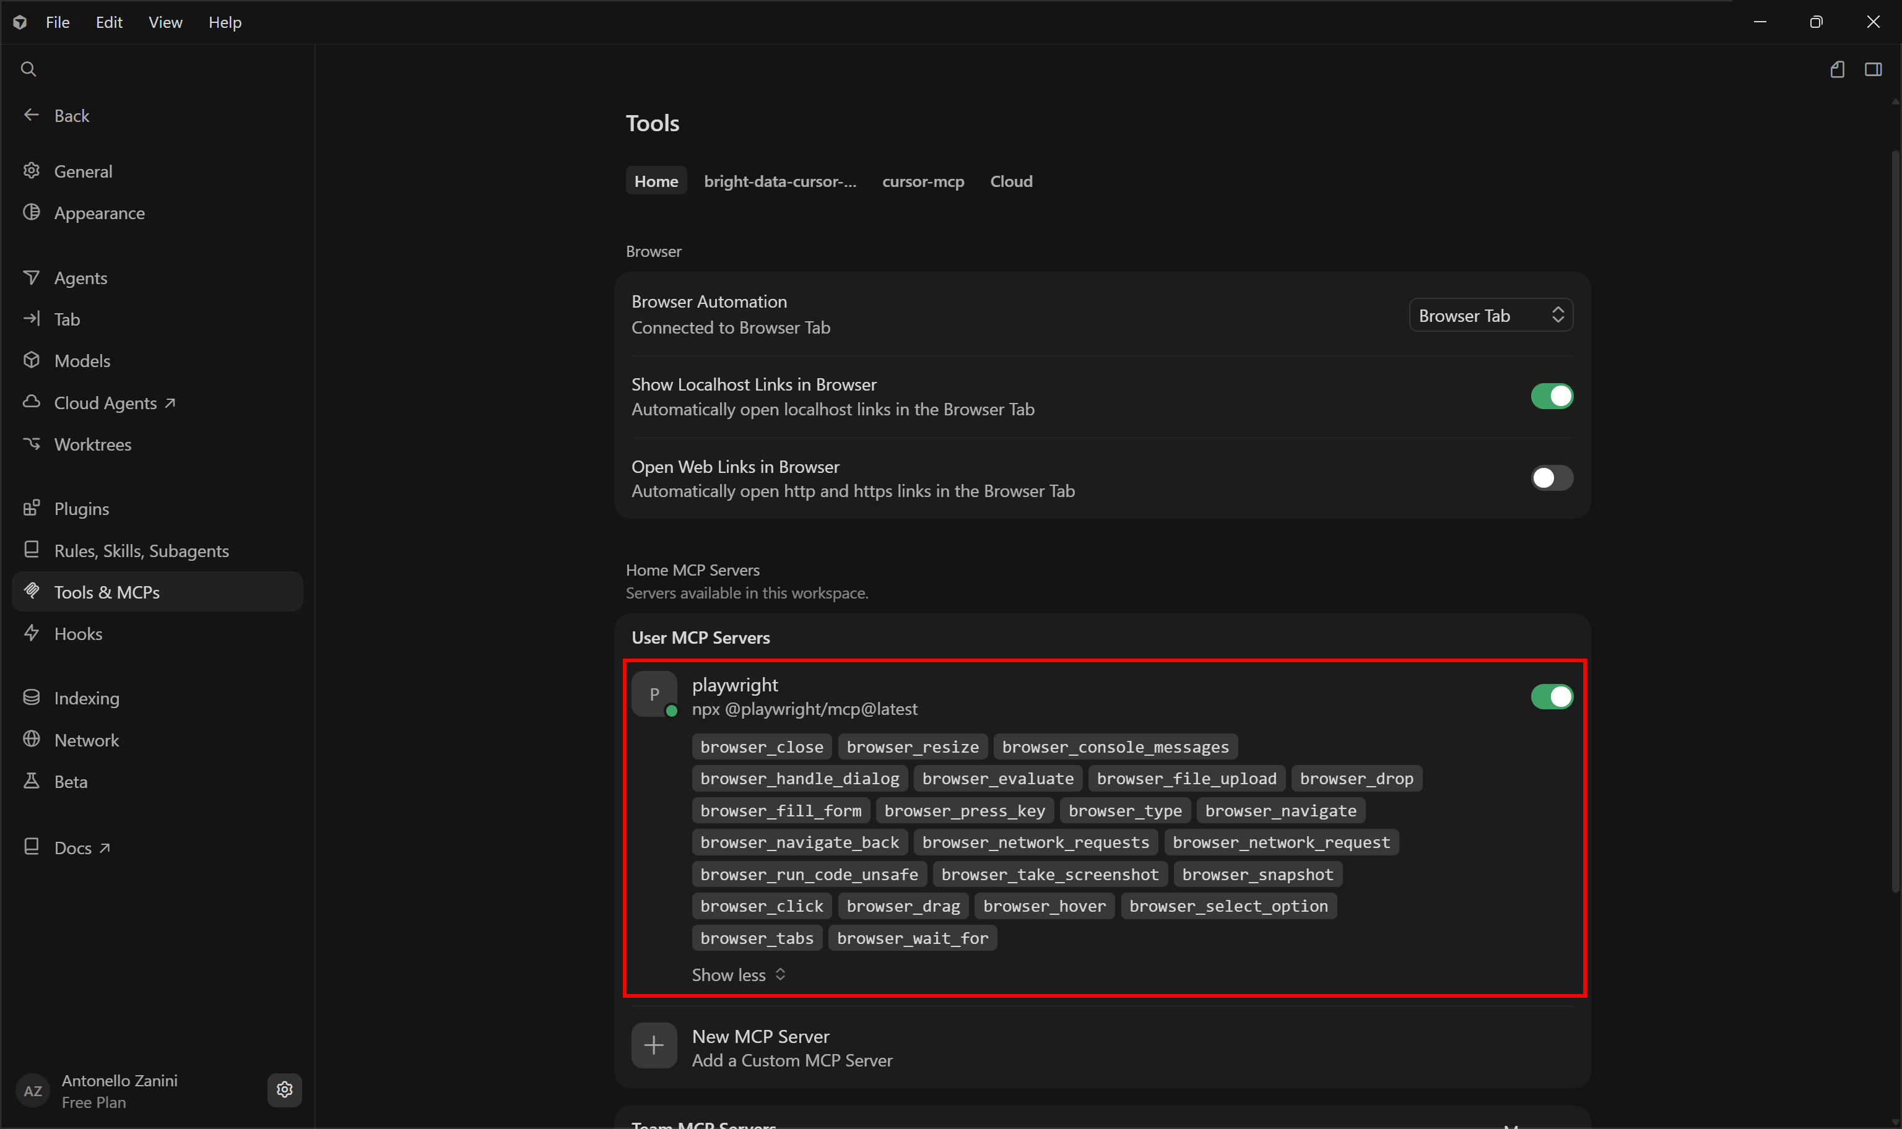1902x1129 pixels.
Task: Open Plugins blocks icon
Action: [x=31, y=508]
